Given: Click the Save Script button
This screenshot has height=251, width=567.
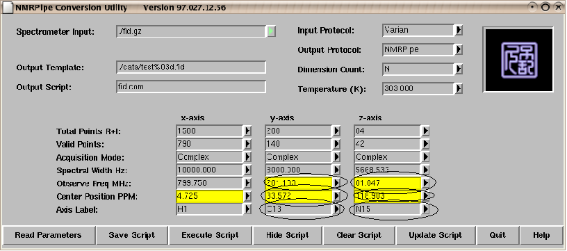Looking at the screenshot, I should [131, 235].
